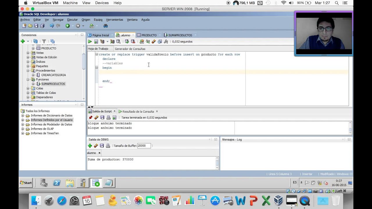This screenshot has width=372, height=209.
Task: Click the Tamaño de Buffer input field
Action: (144, 146)
